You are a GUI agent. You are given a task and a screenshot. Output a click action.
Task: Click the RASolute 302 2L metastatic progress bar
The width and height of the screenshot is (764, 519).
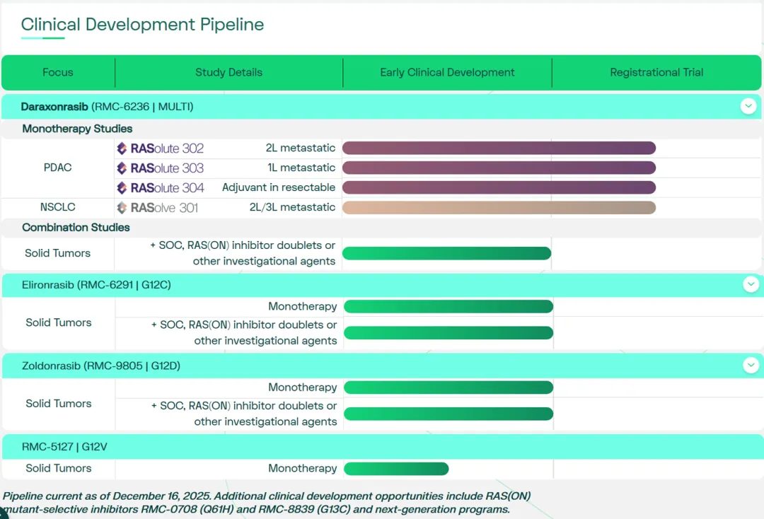click(x=499, y=148)
